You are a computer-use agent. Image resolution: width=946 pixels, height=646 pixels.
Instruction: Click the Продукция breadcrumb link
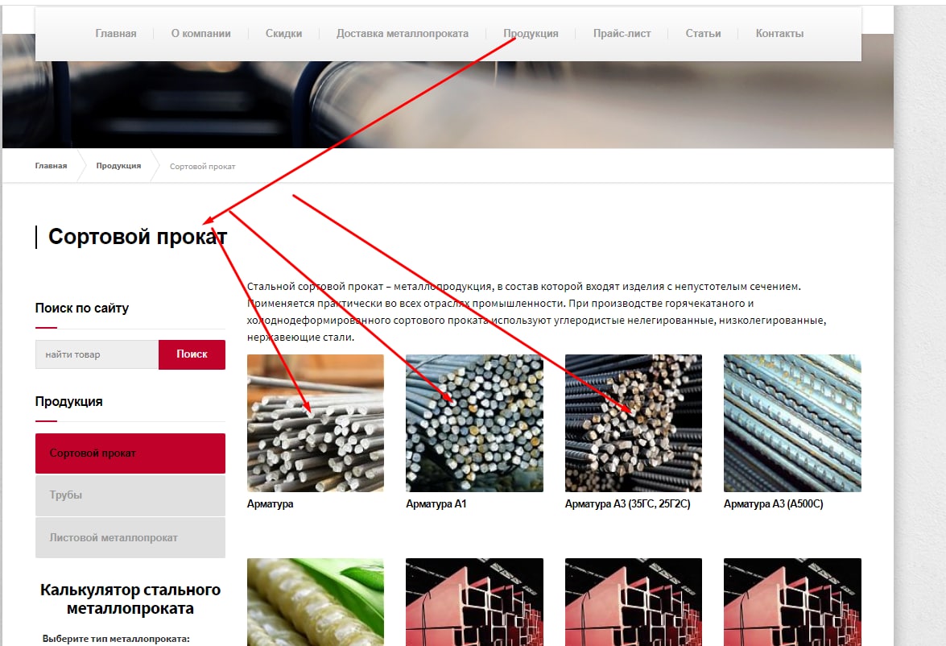(119, 165)
